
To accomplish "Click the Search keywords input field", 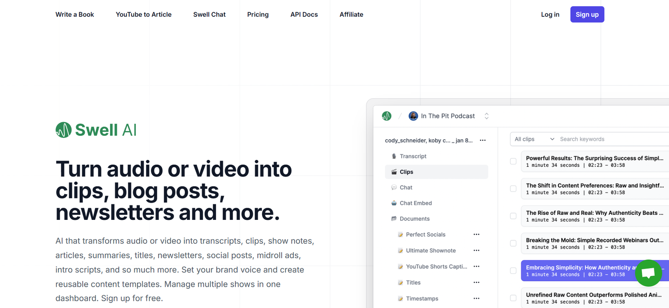I will pyautogui.click(x=610, y=139).
